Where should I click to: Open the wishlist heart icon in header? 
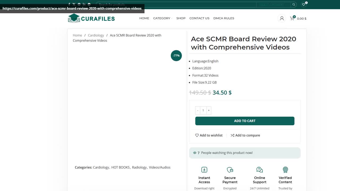click(303, 5)
